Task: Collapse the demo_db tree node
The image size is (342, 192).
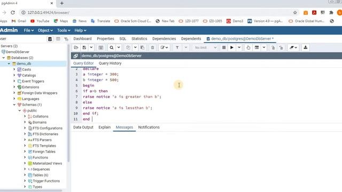Action: [x=9, y=63]
